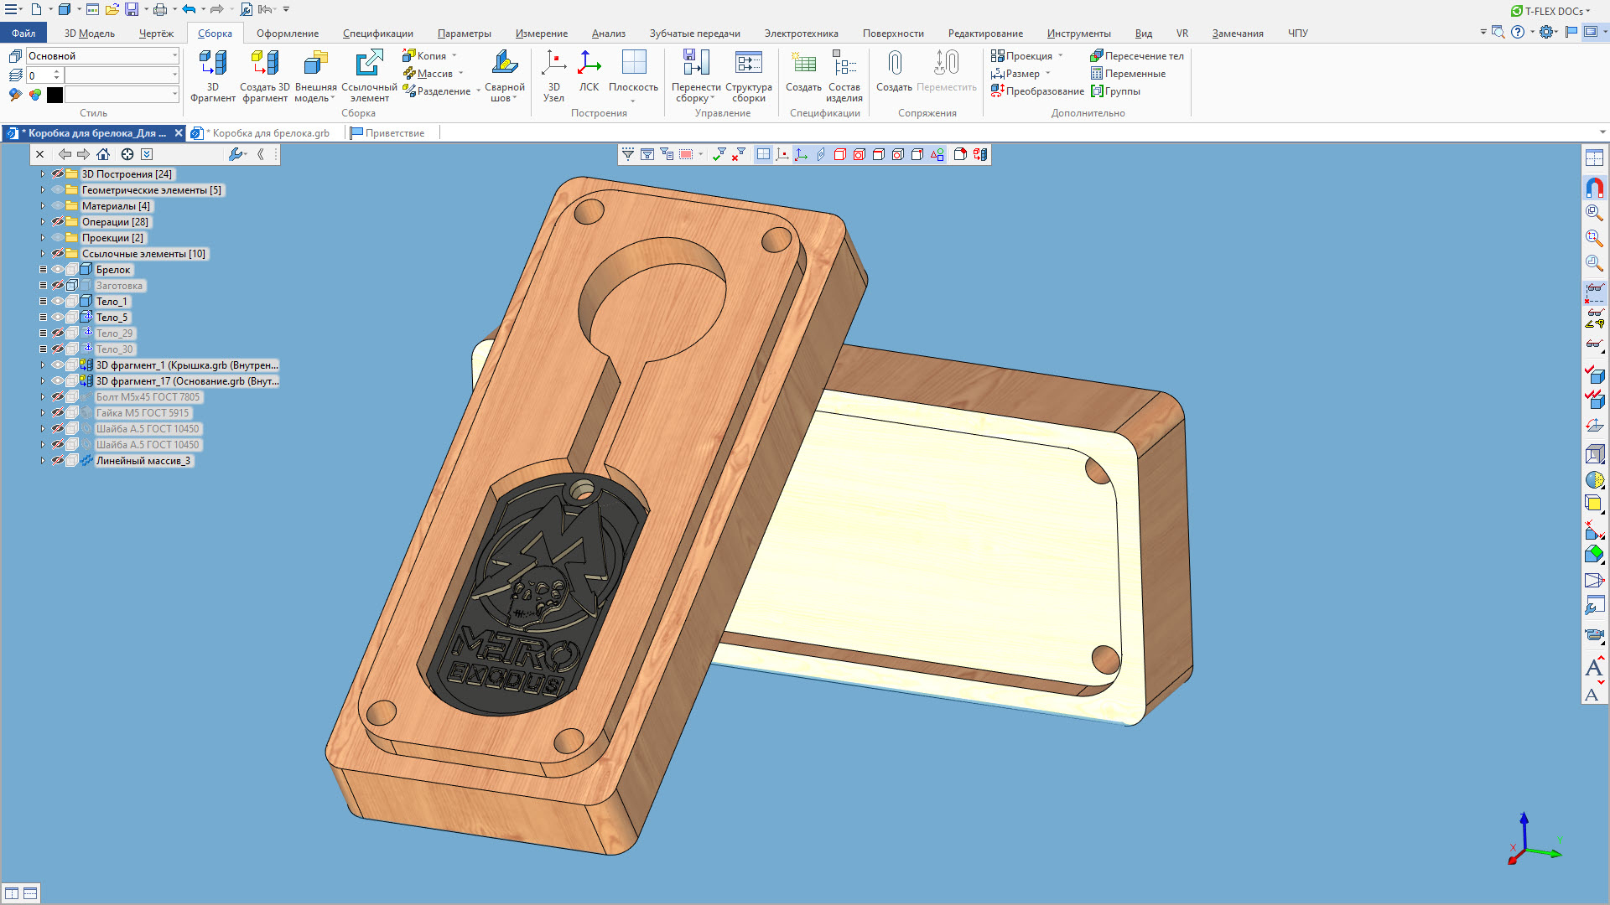This screenshot has width=1610, height=905.
Task: Open the Файл menu
Action: tap(23, 34)
